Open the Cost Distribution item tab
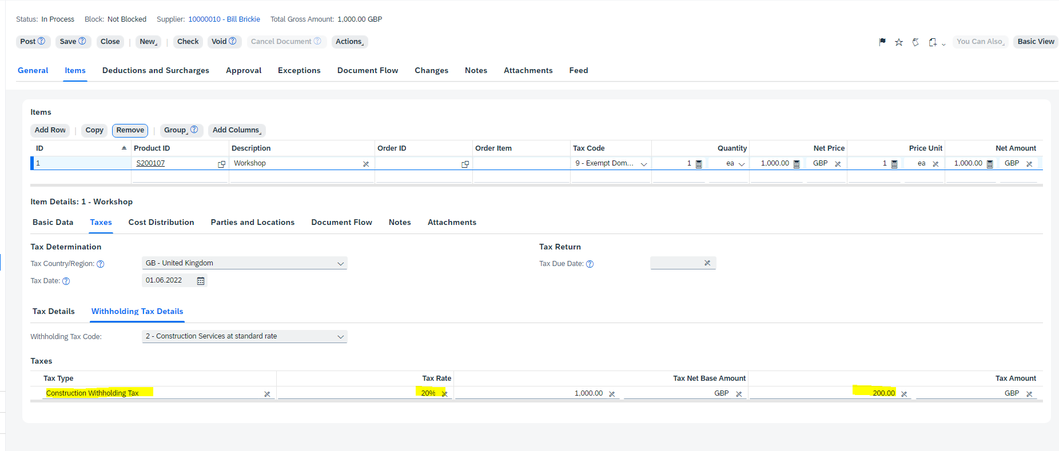Screen dimensions: 1059x451 point(161,222)
